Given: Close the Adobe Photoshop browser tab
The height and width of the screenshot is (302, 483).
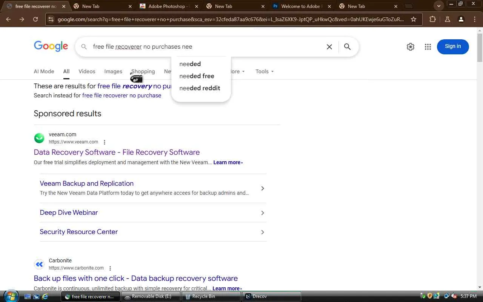Looking at the screenshot, I should 196,6.
